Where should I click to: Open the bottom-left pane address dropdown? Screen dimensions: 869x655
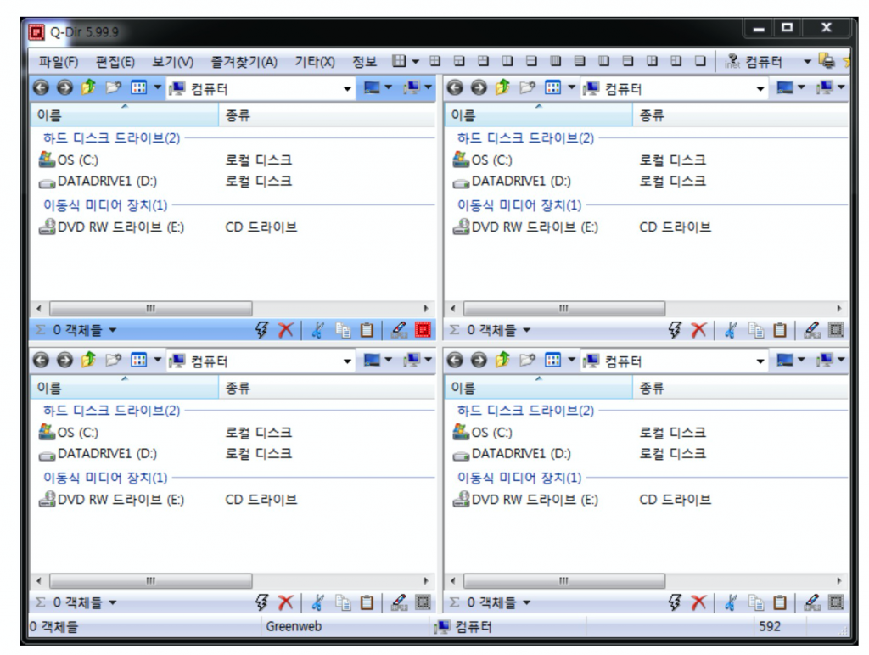[347, 361]
